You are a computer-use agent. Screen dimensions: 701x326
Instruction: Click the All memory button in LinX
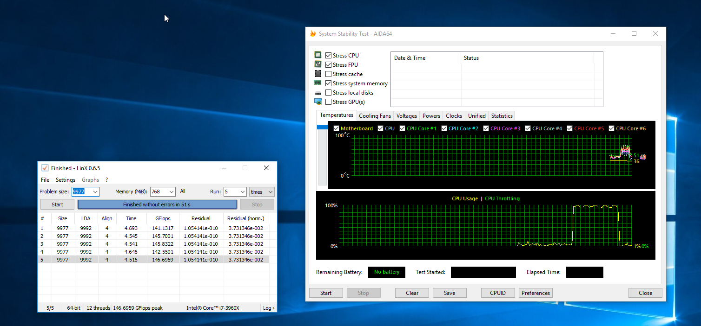tap(183, 192)
